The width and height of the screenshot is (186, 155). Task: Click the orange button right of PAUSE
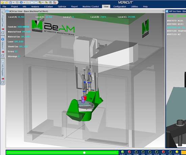[184, 152]
